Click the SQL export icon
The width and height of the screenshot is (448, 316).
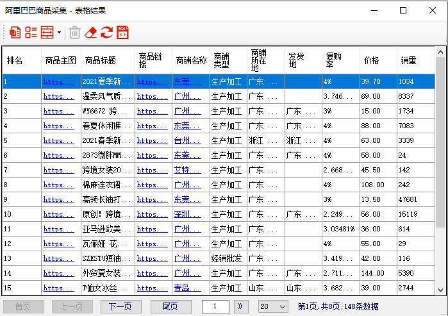coord(122,32)
